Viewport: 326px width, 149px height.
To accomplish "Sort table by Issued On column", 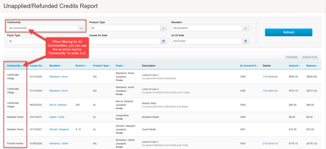I will pos(37,66).
